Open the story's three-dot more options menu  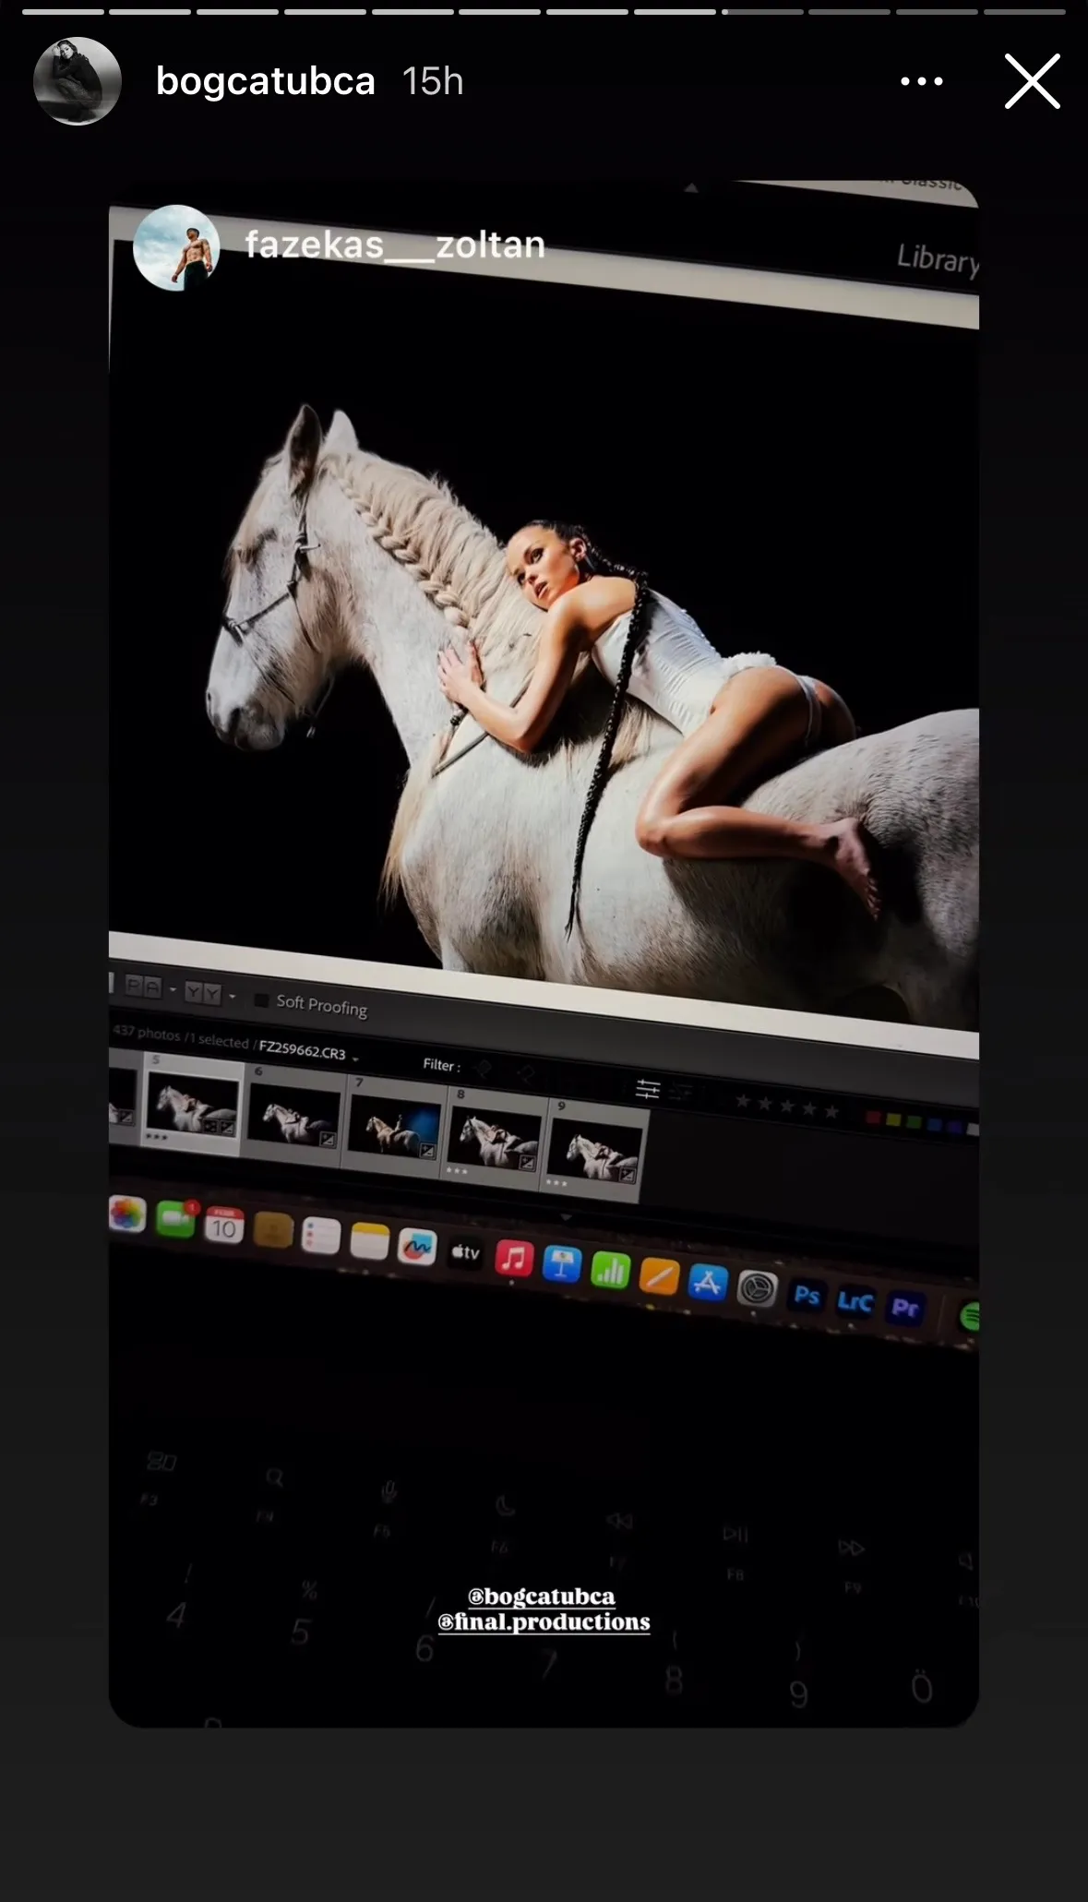point(921,81)
